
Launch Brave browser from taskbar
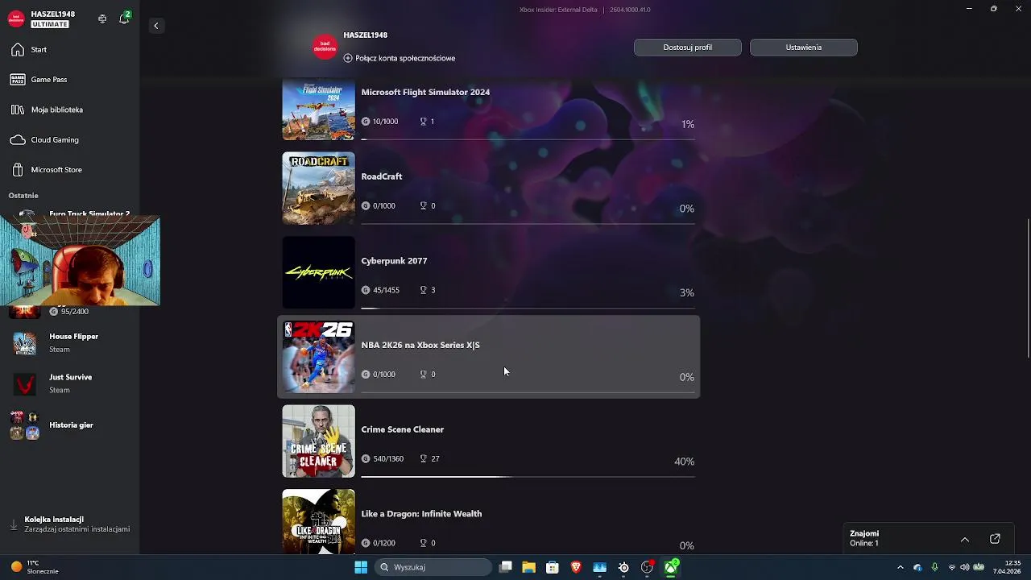tap(576, 567)
